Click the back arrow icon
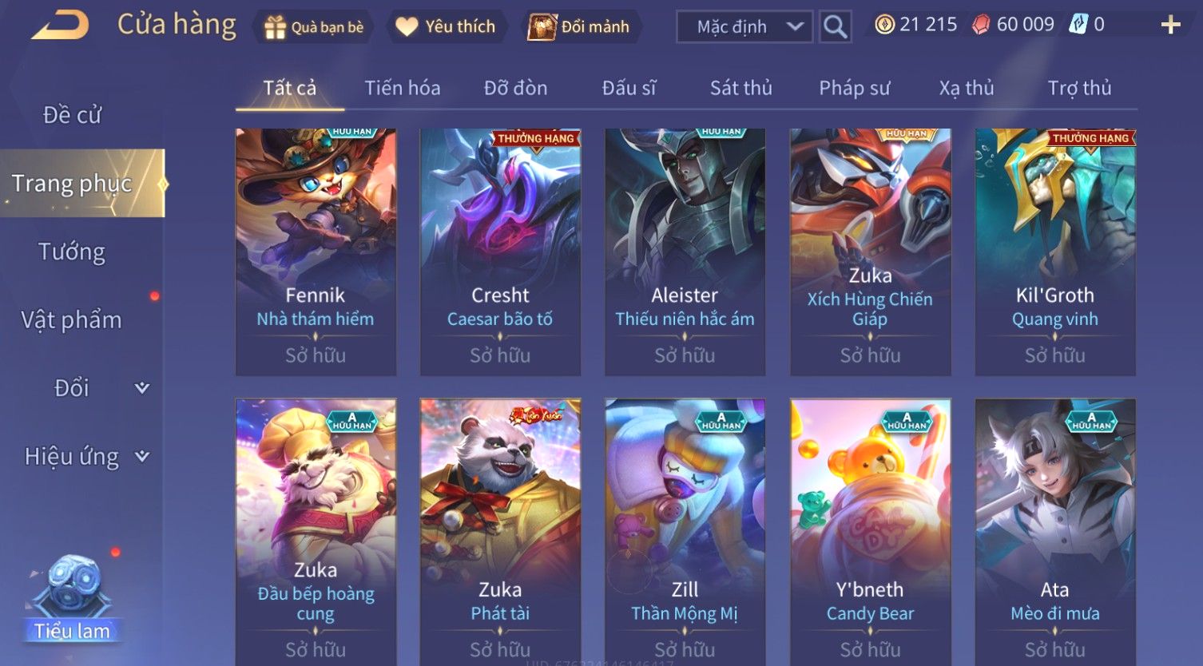This screenshot has height=666, width=1203. tap(60, 26)
